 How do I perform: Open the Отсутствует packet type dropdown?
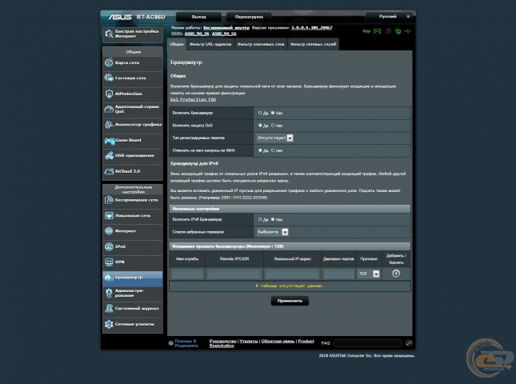274,138
